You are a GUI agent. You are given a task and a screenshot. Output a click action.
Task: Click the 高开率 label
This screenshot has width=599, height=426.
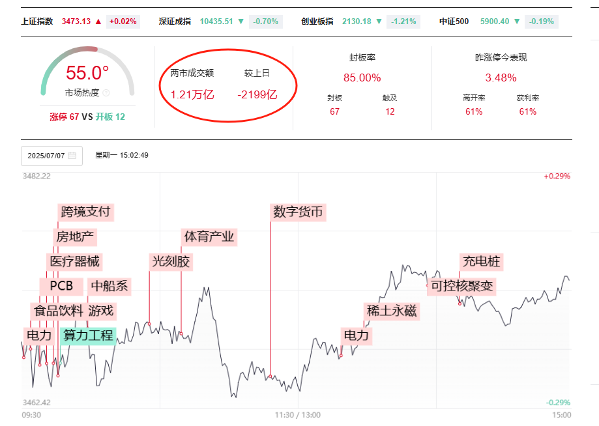tap(474, 98)
